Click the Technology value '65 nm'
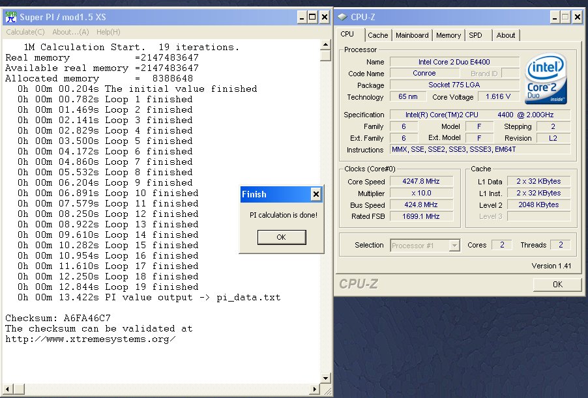This screenshot has height=398, width=588. (408, 96)
